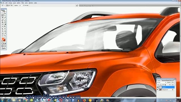Select the Crop tool
Viewport: 181px width, 102px height.
click(x=3, y=18)
